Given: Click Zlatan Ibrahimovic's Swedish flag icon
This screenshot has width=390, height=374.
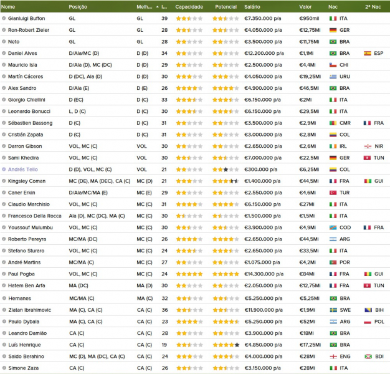Looking at the screenshot, I should pyautogui.click(x=333, y=309).
